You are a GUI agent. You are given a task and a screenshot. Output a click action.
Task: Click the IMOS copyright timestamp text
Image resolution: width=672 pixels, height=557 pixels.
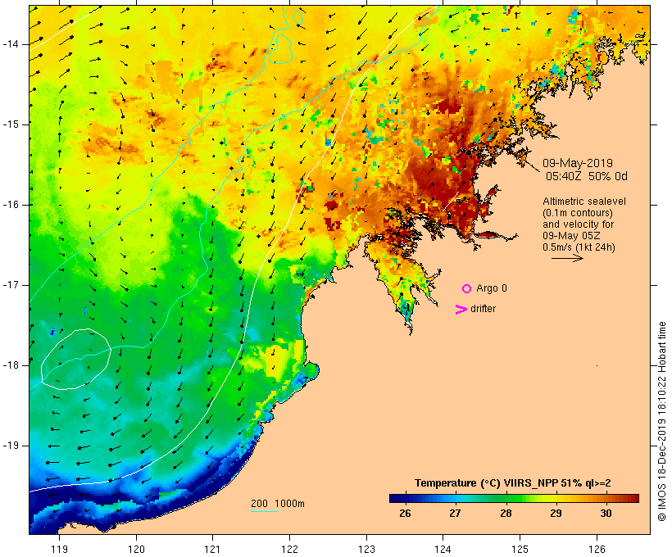click(662, 421)
